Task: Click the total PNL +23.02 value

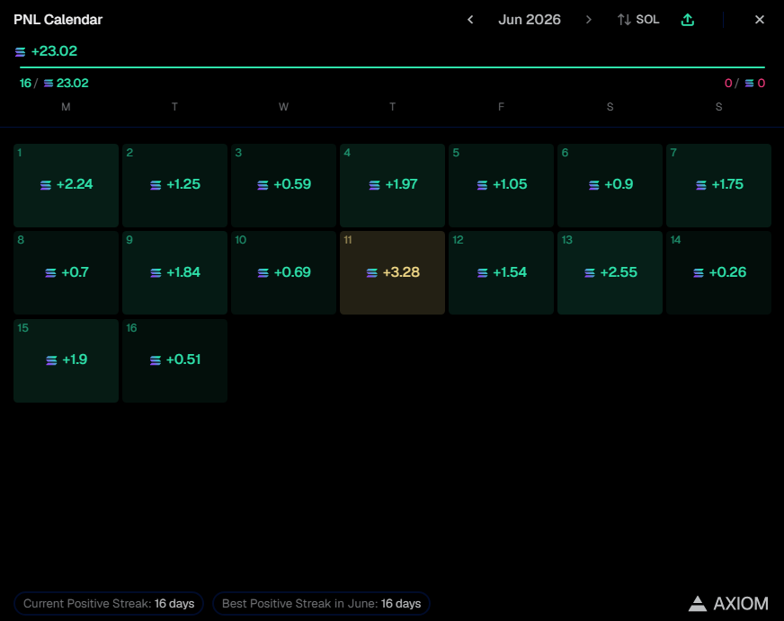Action: click(54, 51)
